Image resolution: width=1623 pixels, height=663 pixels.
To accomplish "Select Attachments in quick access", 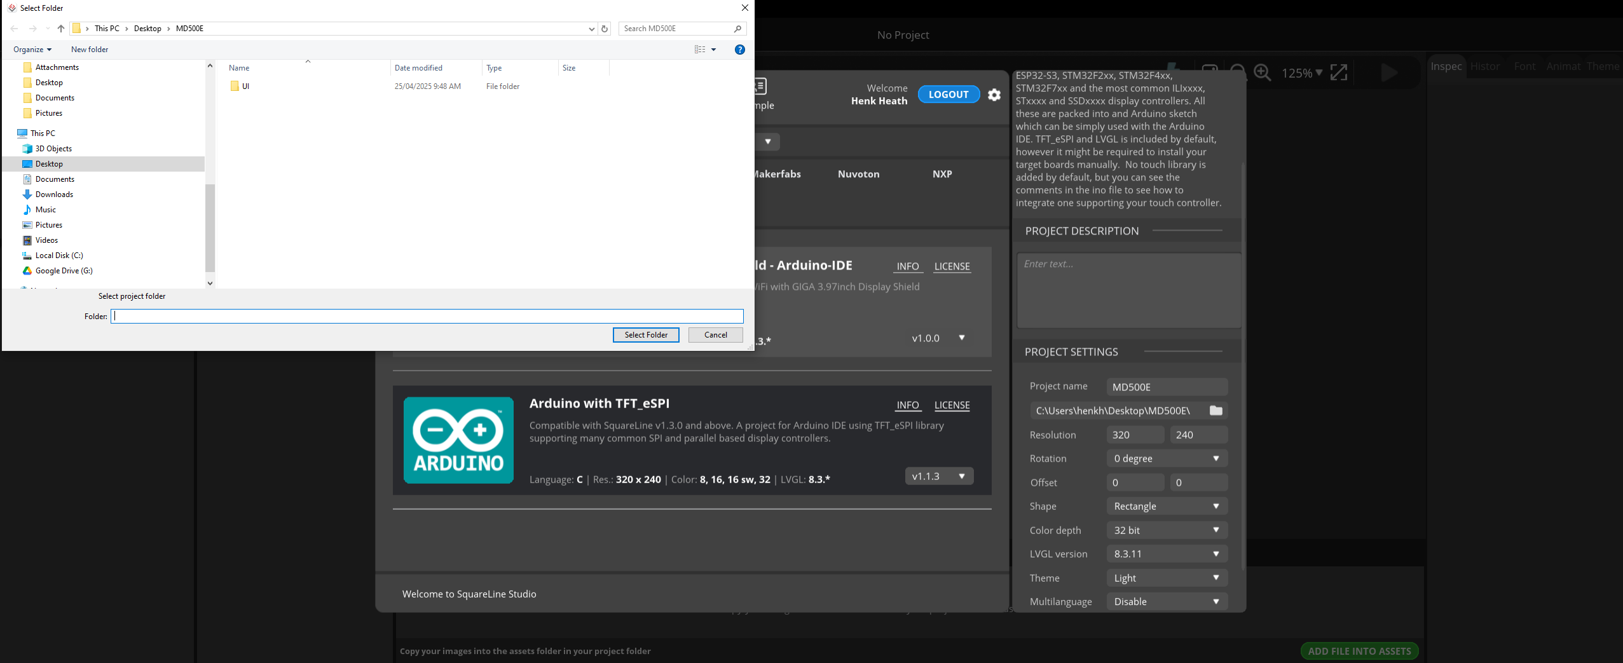I will coord(57,67).
